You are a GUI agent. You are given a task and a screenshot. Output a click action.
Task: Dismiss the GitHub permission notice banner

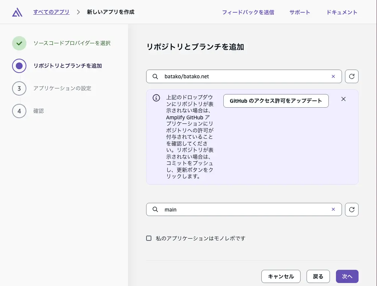point(343,99)
